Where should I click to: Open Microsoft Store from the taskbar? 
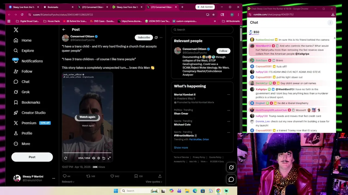203,191
